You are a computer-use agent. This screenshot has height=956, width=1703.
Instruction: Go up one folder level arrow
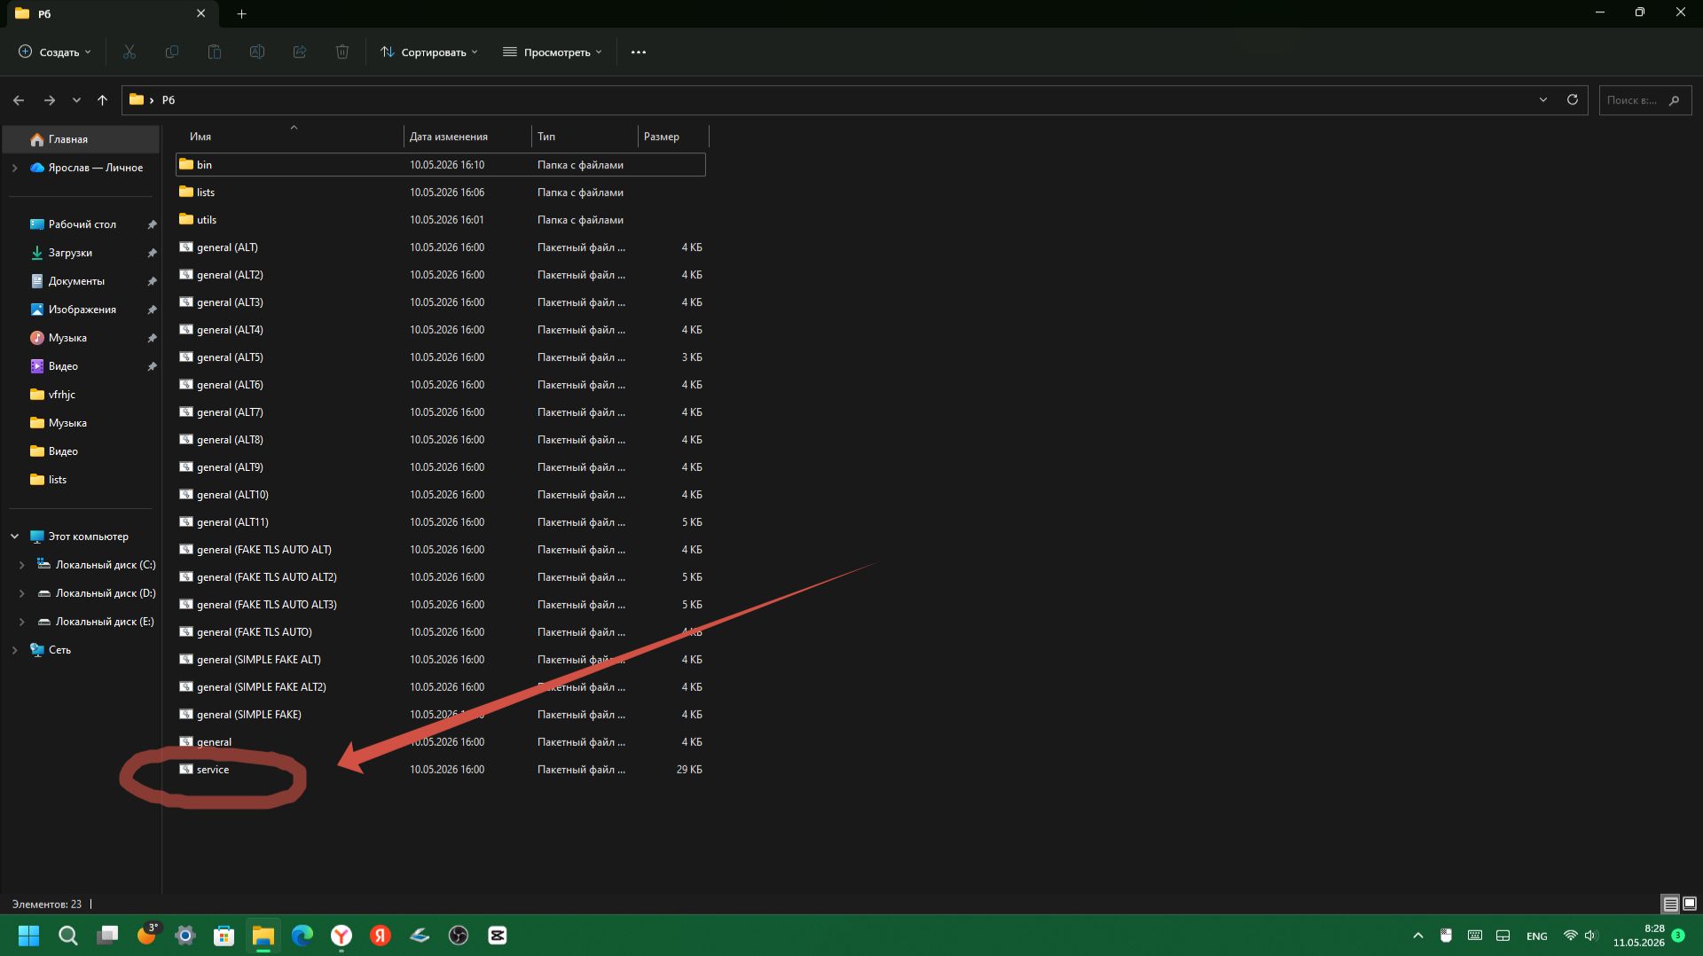click(102, 100)
